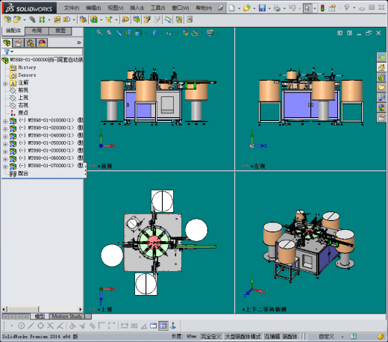Open Design Library in the task pane

[381, 77]
